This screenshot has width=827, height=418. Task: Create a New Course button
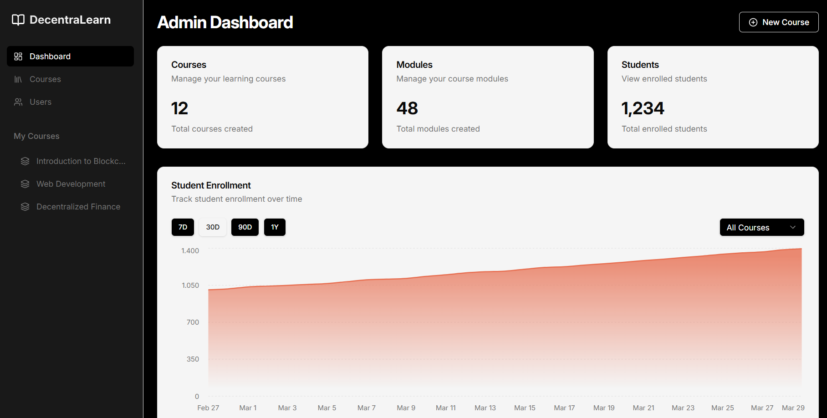pyautogui.click(x=779, y=22)
